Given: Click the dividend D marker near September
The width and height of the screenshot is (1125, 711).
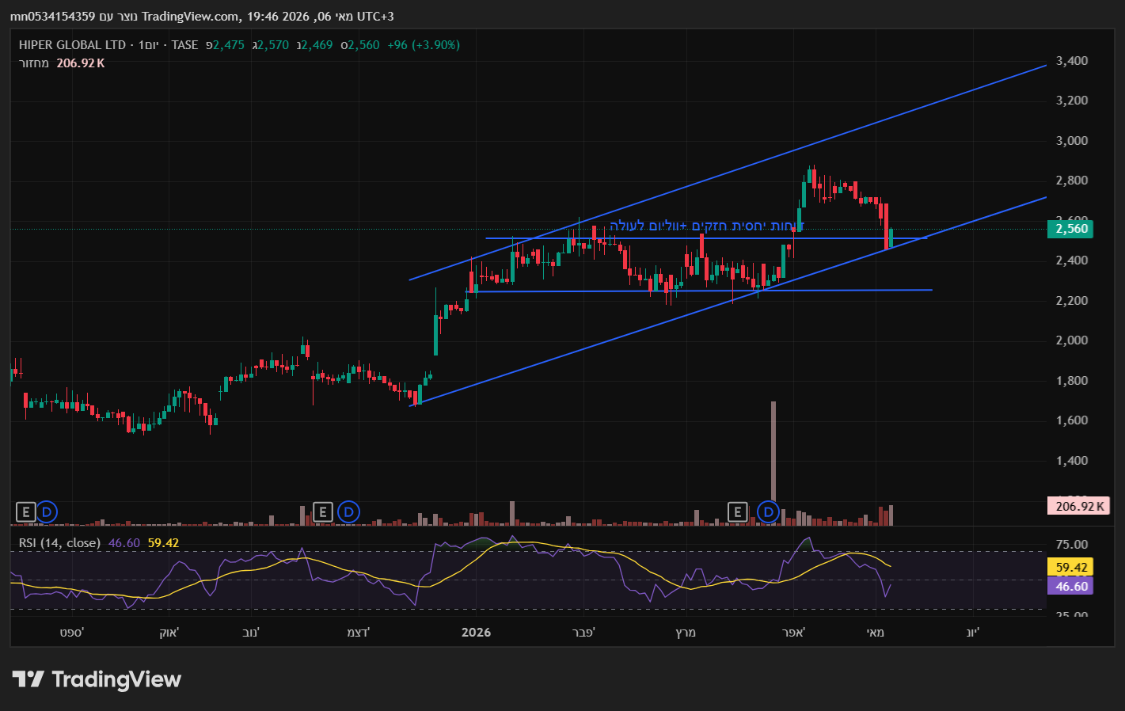Looking at the screenshot, I should point(47,512).
